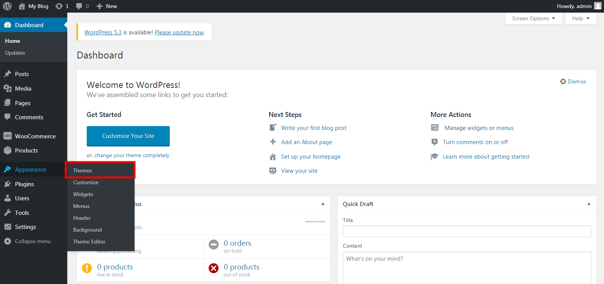Select Customize in Appearance submenu
The height and width of the screenshot is (284, 604).
pyautogui.click(x=86, y=182)
